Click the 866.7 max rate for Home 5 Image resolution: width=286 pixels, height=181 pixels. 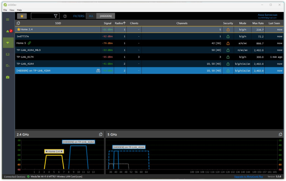(260, 44)
